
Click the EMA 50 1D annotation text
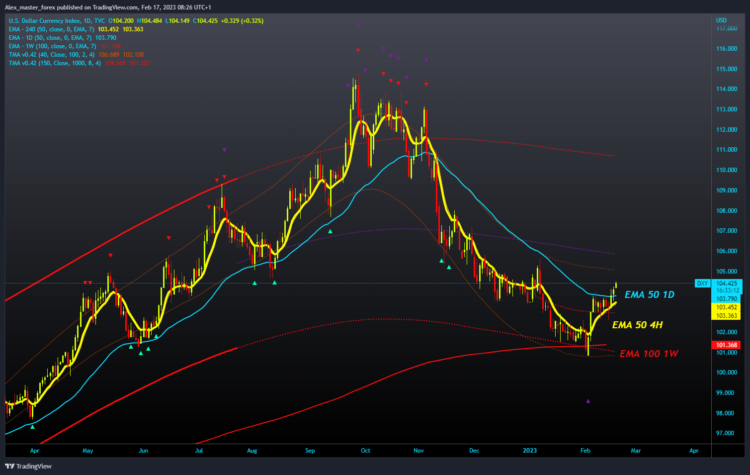(650, 294)
